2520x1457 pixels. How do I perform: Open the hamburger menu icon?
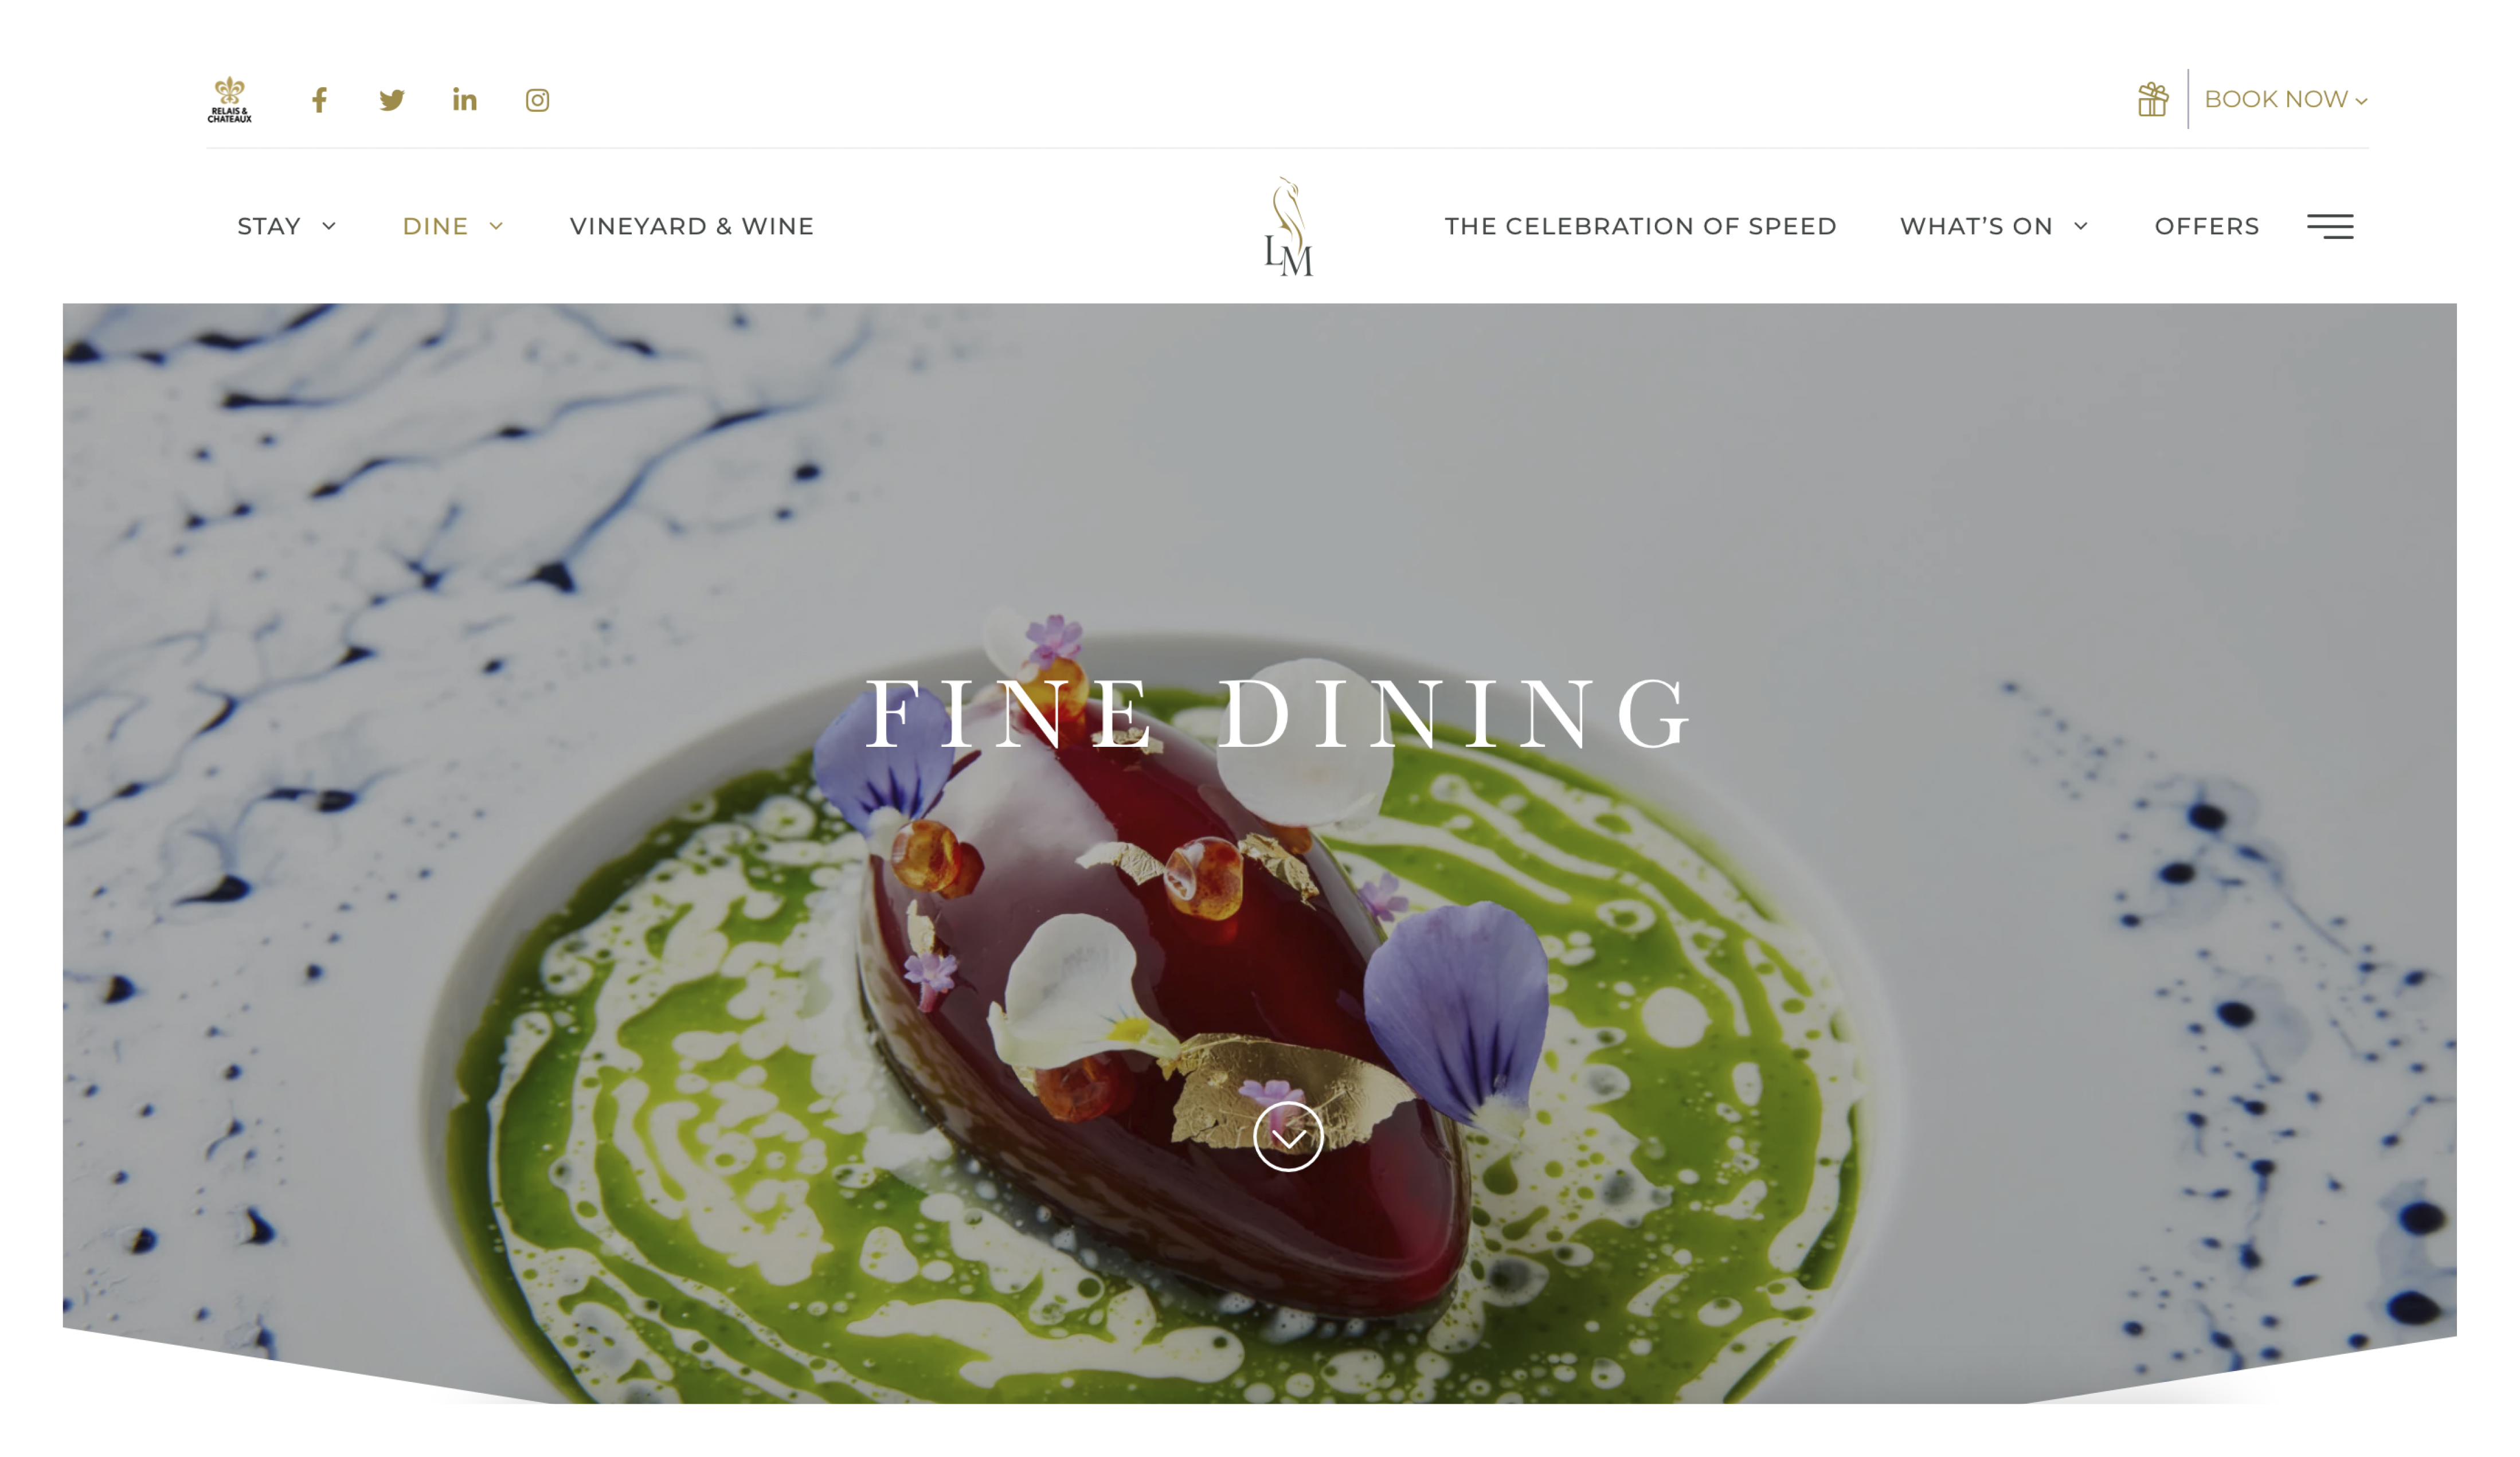(x=2330, y=227)
